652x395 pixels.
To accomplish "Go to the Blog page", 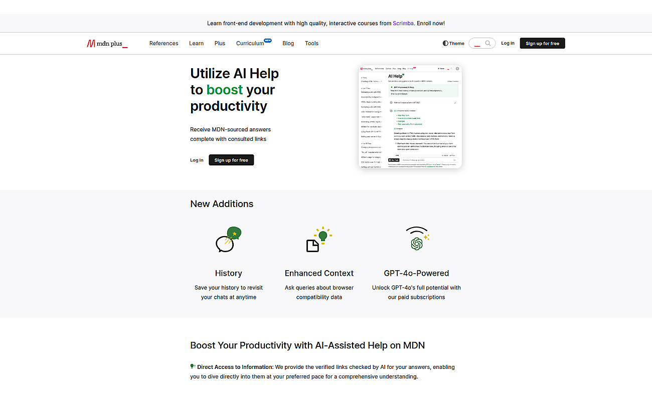I will [x=288, y=44].
